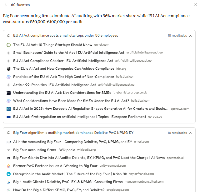Click the Emerj favicon icon
This screenshot has width=200, height=192.
[x=9, y=142]
